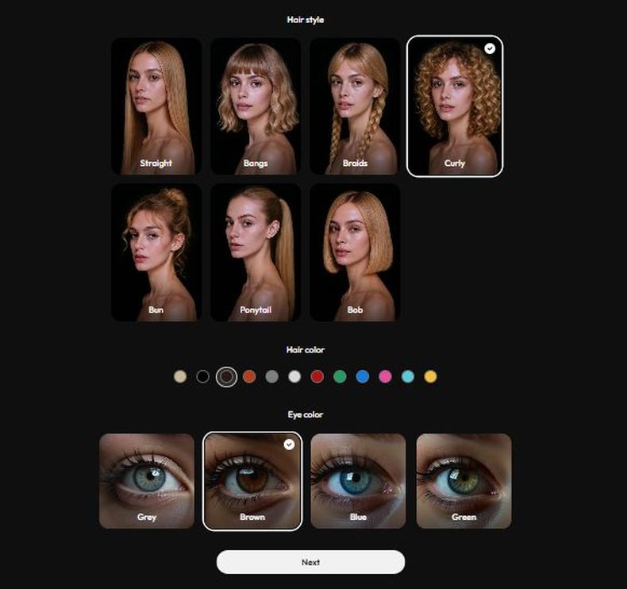Select Grey eye color
627x589 pixels.
coord(147,480)
